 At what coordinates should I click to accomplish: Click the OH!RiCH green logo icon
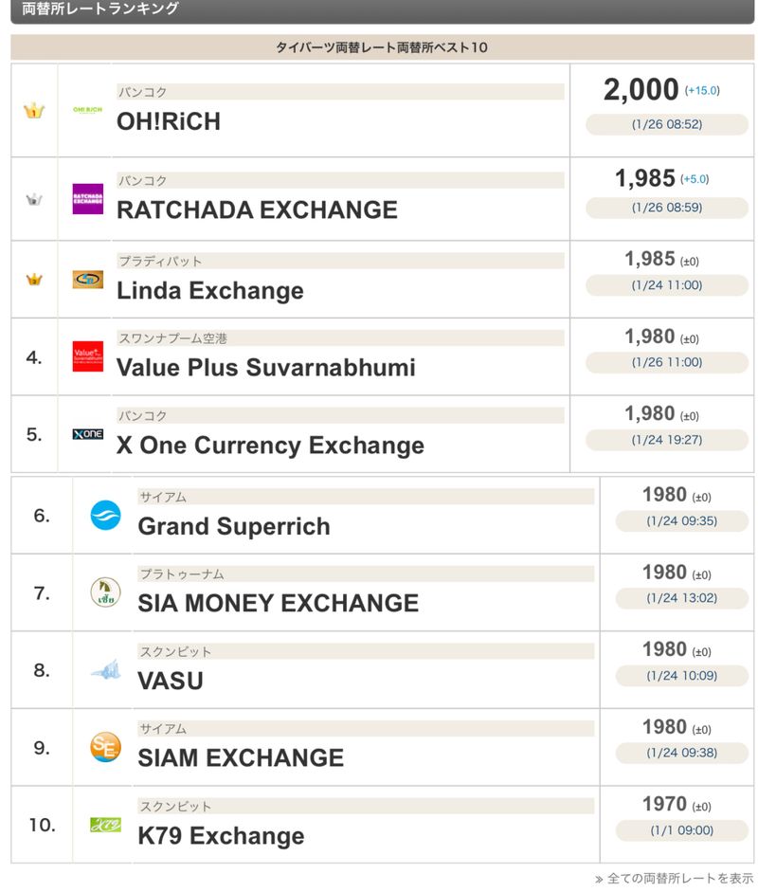point(87,110)
